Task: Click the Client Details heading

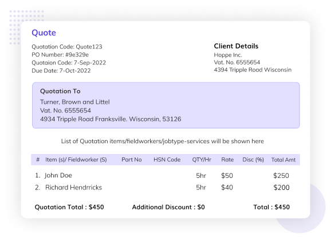Action: [x=236, y=46]
